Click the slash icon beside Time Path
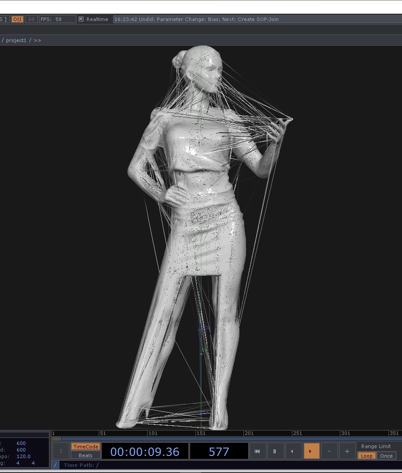Viewport: 402px width, 473px height. [x=55, y=465]
